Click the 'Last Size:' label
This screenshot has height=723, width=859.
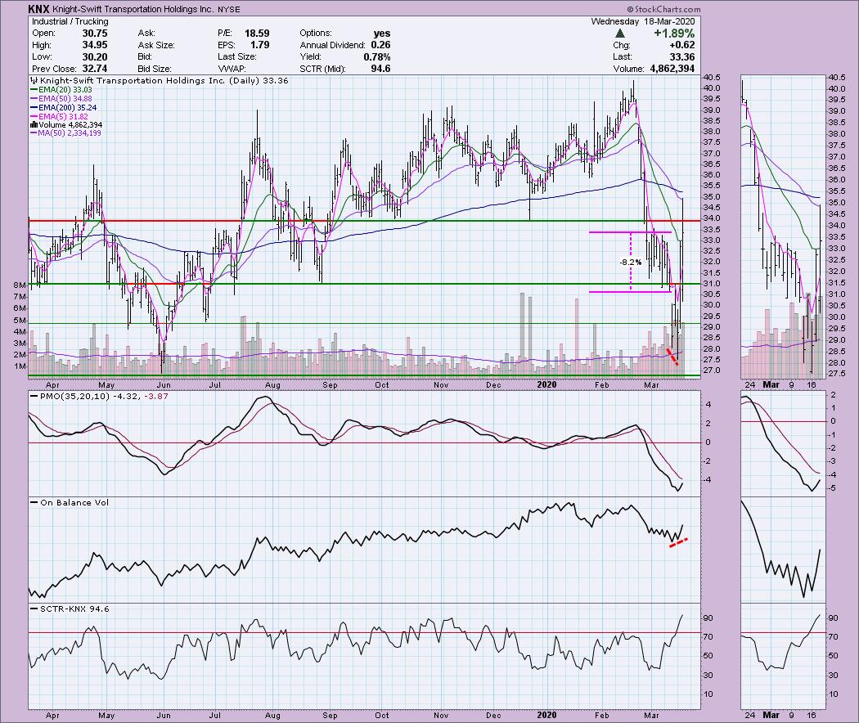point(236,57)
